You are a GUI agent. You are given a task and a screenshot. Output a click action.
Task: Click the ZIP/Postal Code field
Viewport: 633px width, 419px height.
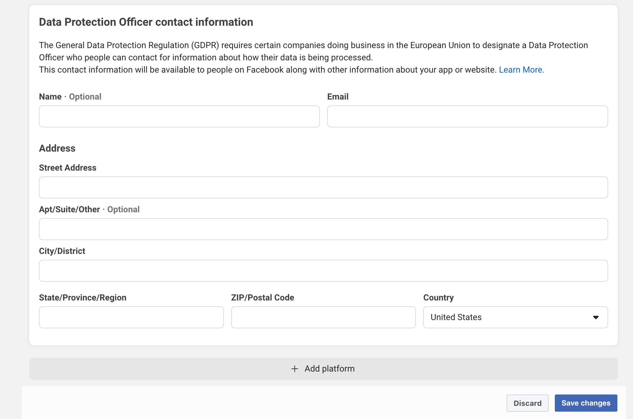[324, 317]
